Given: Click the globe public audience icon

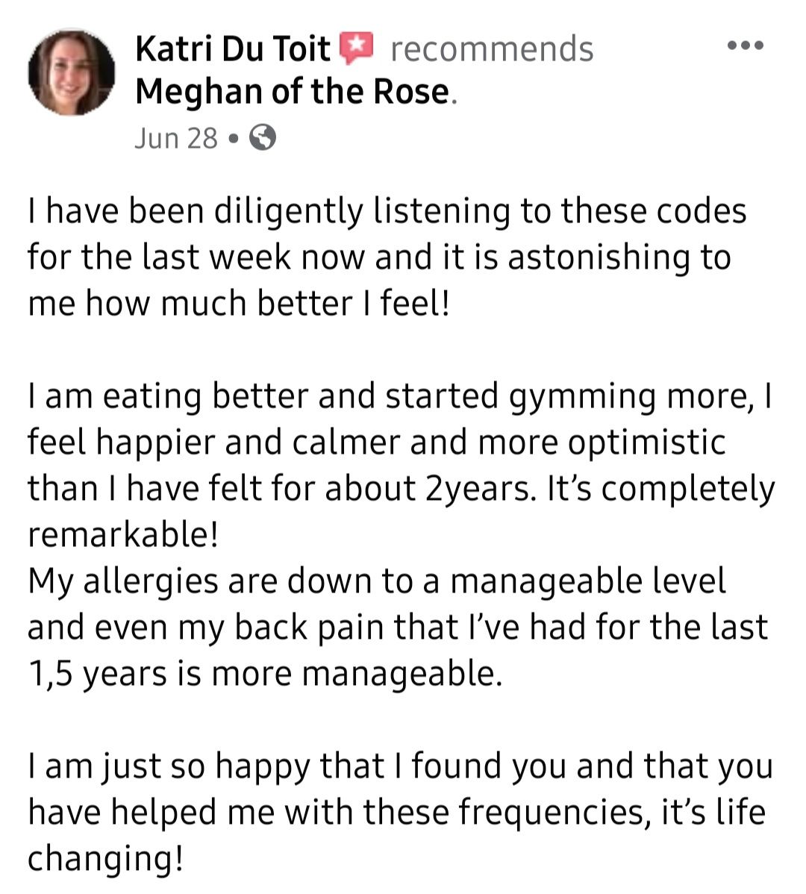Looking at the screenshot, I should pyautogui.click(x=263, y=137).
